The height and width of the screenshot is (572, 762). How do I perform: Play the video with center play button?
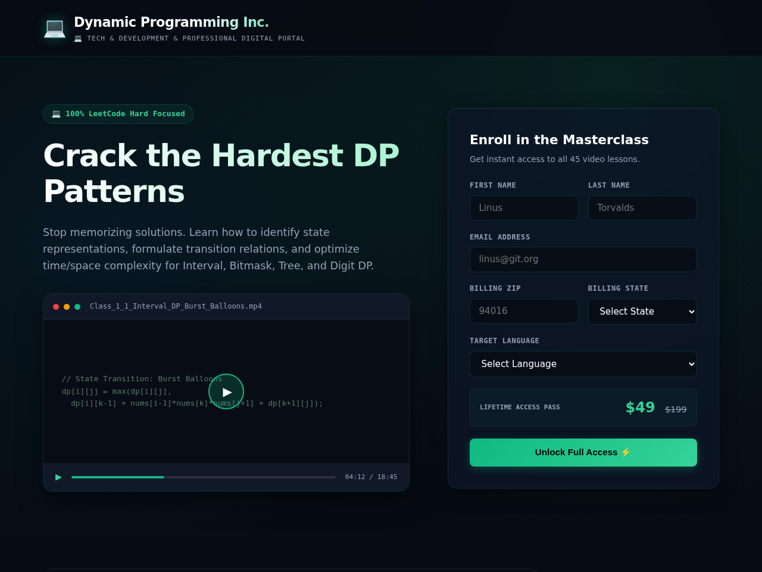click(x=226, y=391)
